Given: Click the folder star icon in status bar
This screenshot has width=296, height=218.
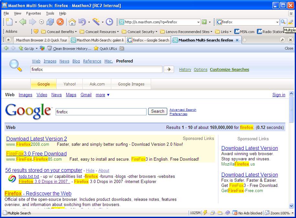Looking at the screenshot, I should [x=220, y=213].
